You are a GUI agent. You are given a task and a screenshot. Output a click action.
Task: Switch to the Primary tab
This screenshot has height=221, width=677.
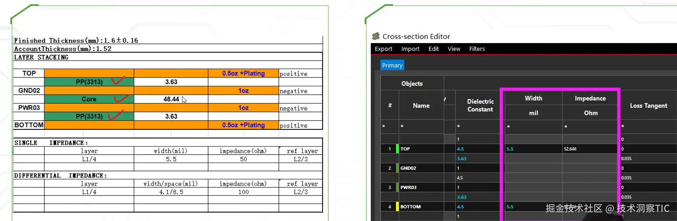(392, 65)
